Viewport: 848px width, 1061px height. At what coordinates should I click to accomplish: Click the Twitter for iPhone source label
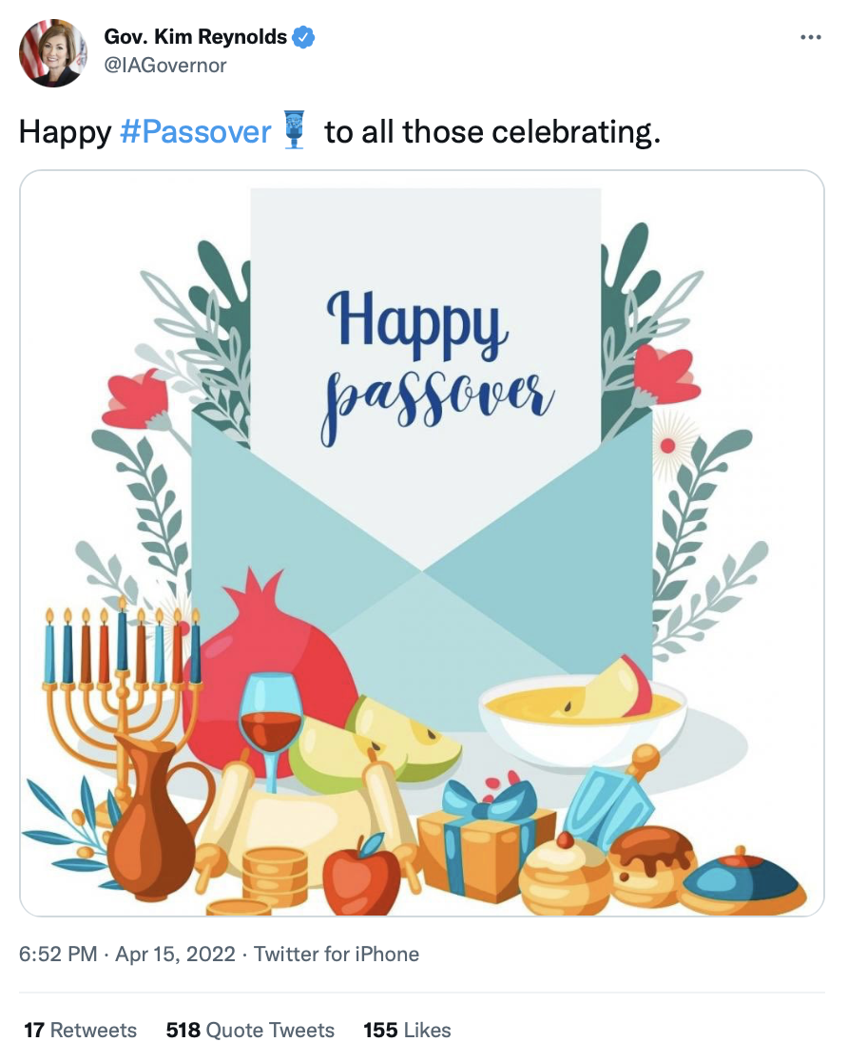pyautogui.click(x=337, y=955)
